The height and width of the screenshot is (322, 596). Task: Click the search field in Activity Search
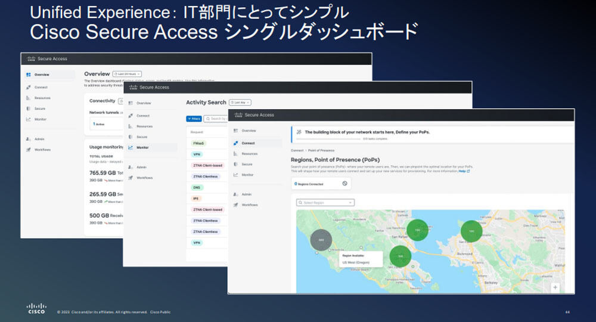216,119
